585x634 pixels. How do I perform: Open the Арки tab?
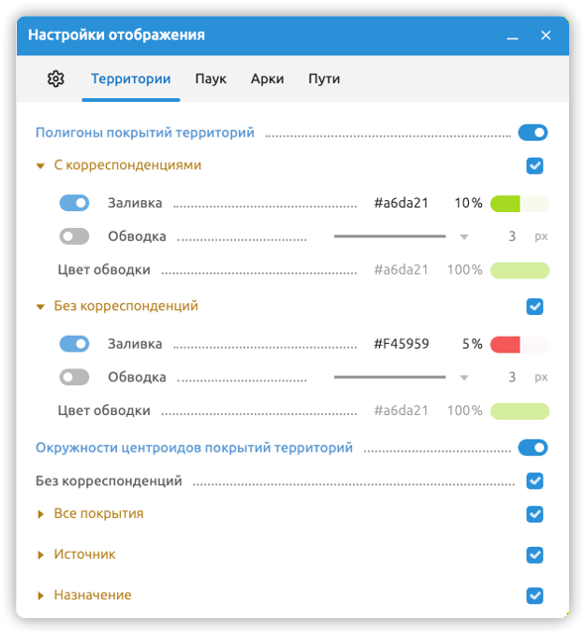point(267,79)
